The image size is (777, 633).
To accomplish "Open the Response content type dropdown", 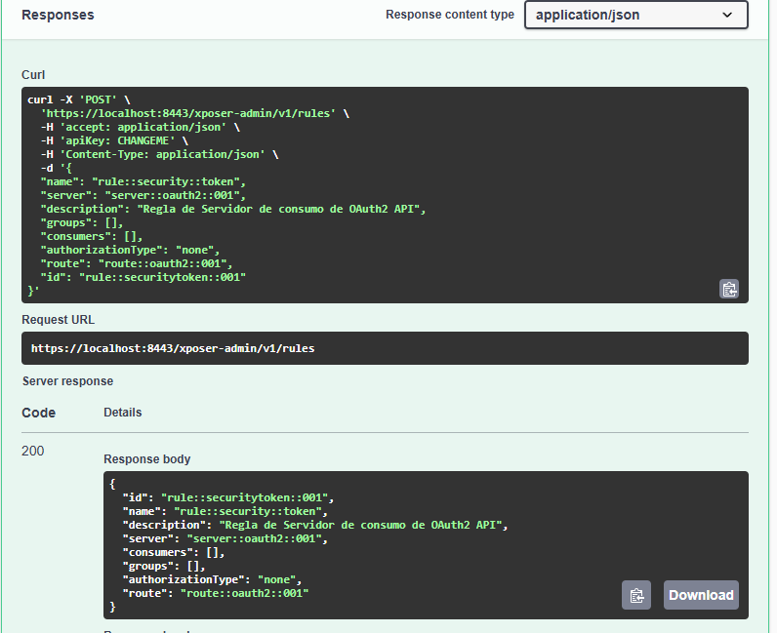I will tap(636, 15).
